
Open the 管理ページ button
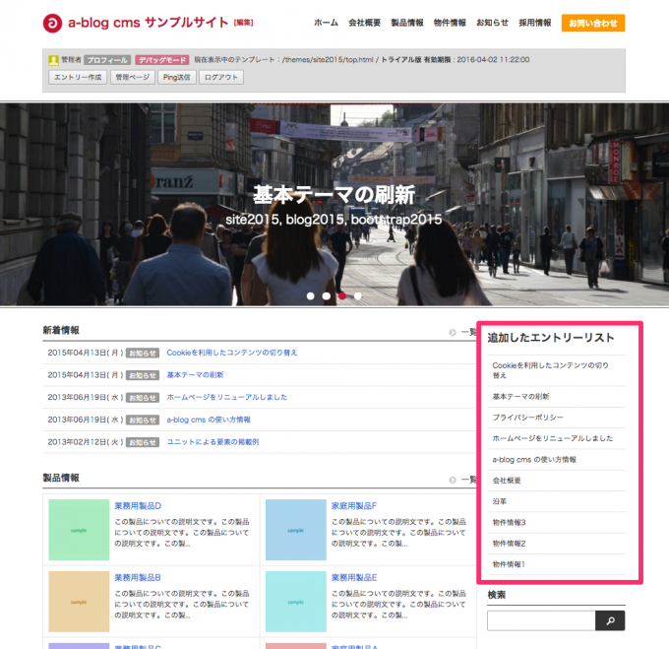[133, 77]
